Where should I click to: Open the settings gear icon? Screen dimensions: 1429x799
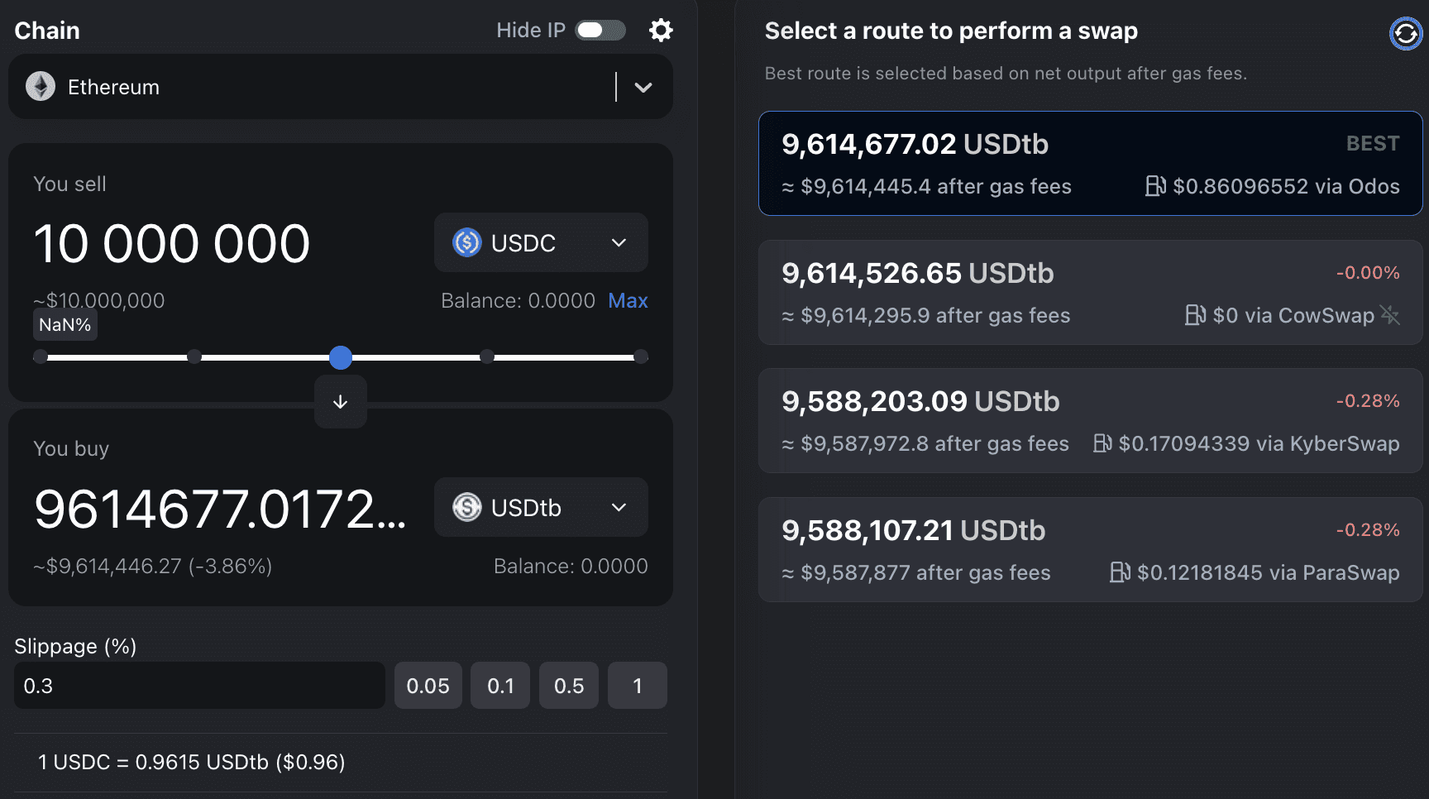[661, 31]
